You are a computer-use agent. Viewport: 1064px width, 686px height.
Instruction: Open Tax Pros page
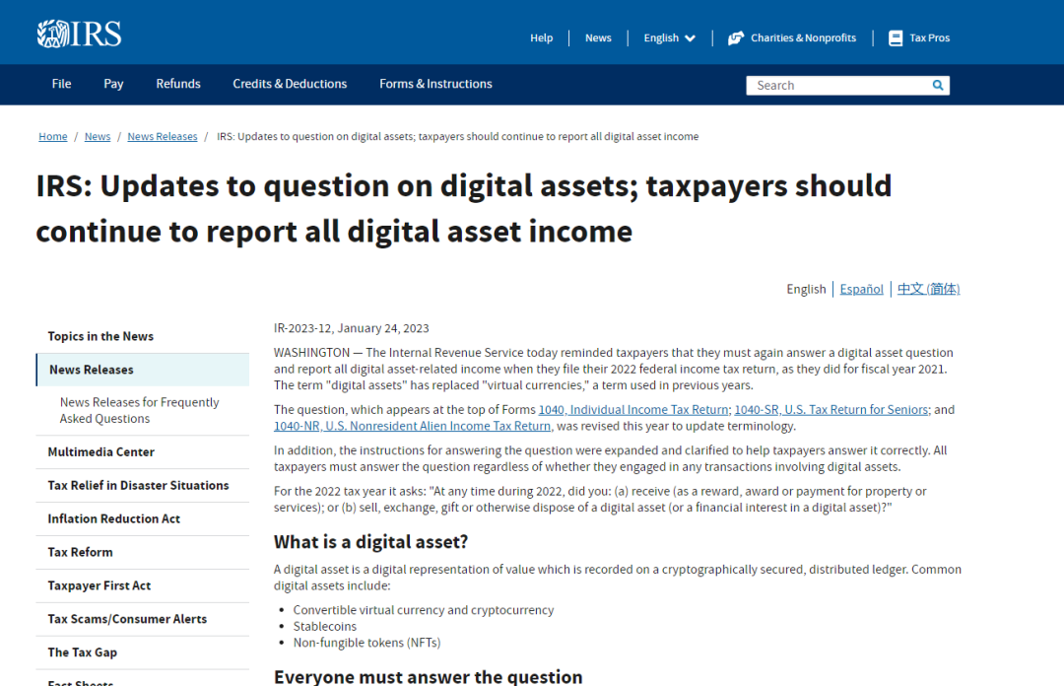click(929, 38)
